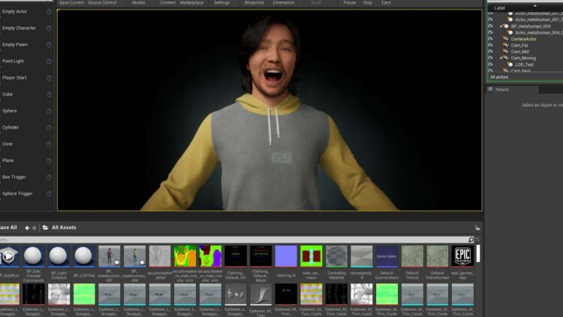Click the Details panel tab icon
The width and height of the screenshot is (563, 317).
[490, 89]
